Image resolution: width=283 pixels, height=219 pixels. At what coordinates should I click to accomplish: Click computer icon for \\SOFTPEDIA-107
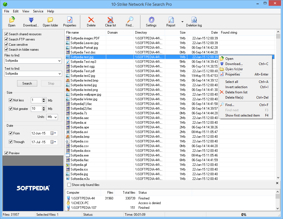pyautogui.click(x=68, y=207)
